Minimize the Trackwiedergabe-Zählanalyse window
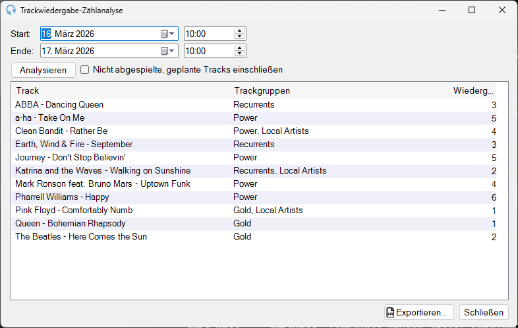Viewport: 518px width, 328px height. (x=442, y=11)
